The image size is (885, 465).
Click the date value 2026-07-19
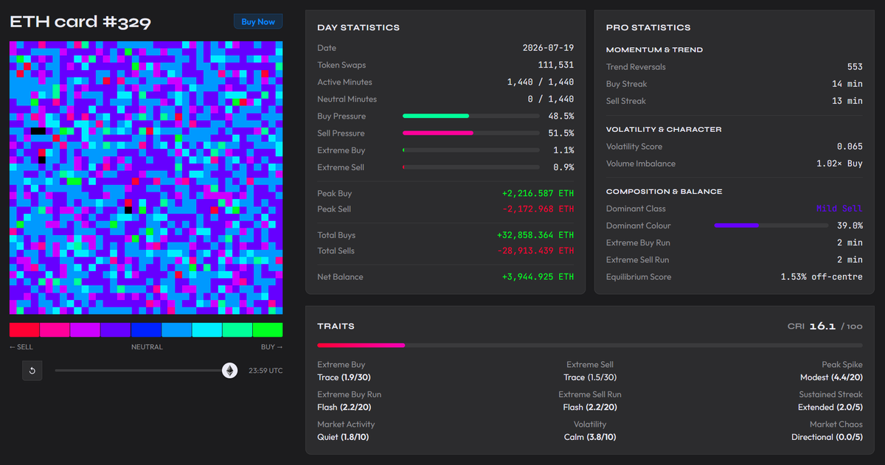[548, 48]
